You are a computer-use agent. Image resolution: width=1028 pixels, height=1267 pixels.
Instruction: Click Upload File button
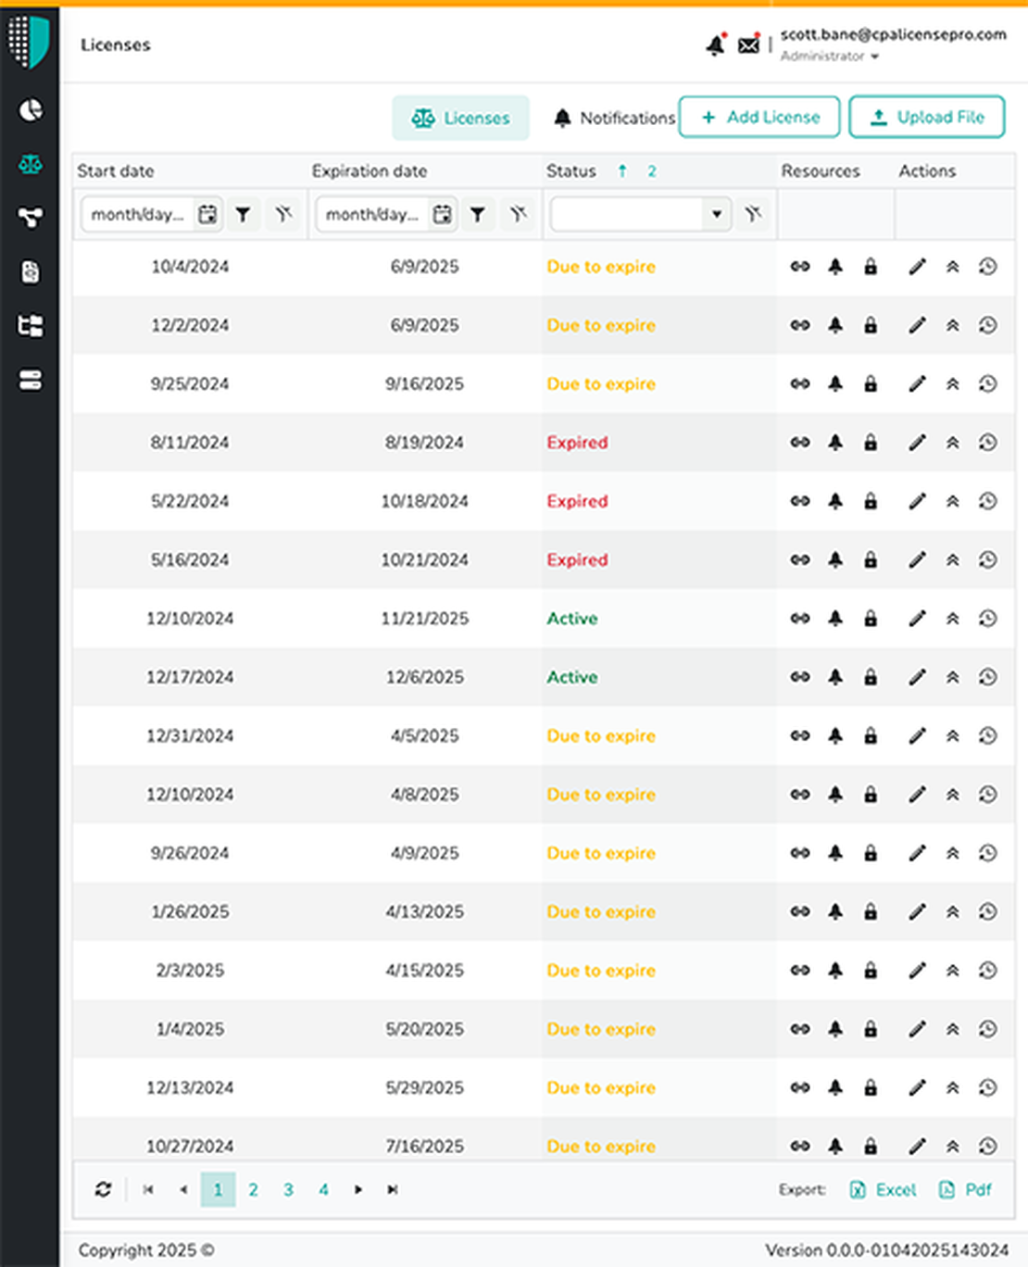[x=927, y=117]
